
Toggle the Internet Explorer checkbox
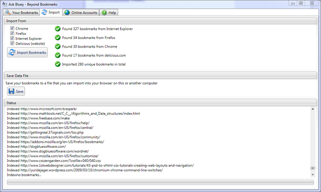12,38
